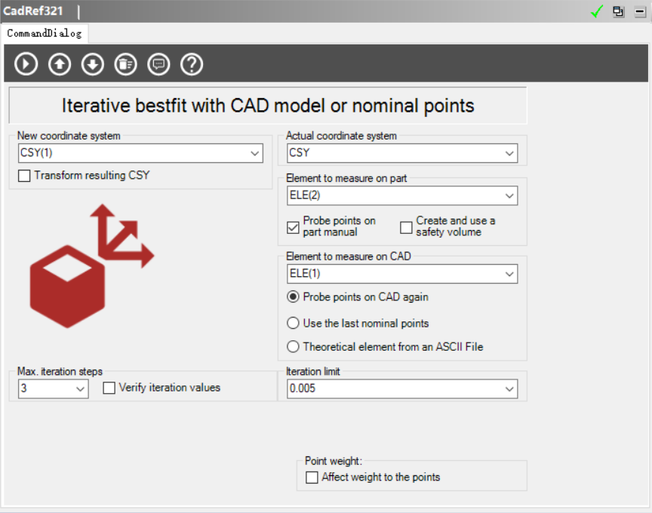The width and height of the screenshot is (652, 513).
Task: Expand Element to measure on CAD dropdown
Action: tap(509, 274)
